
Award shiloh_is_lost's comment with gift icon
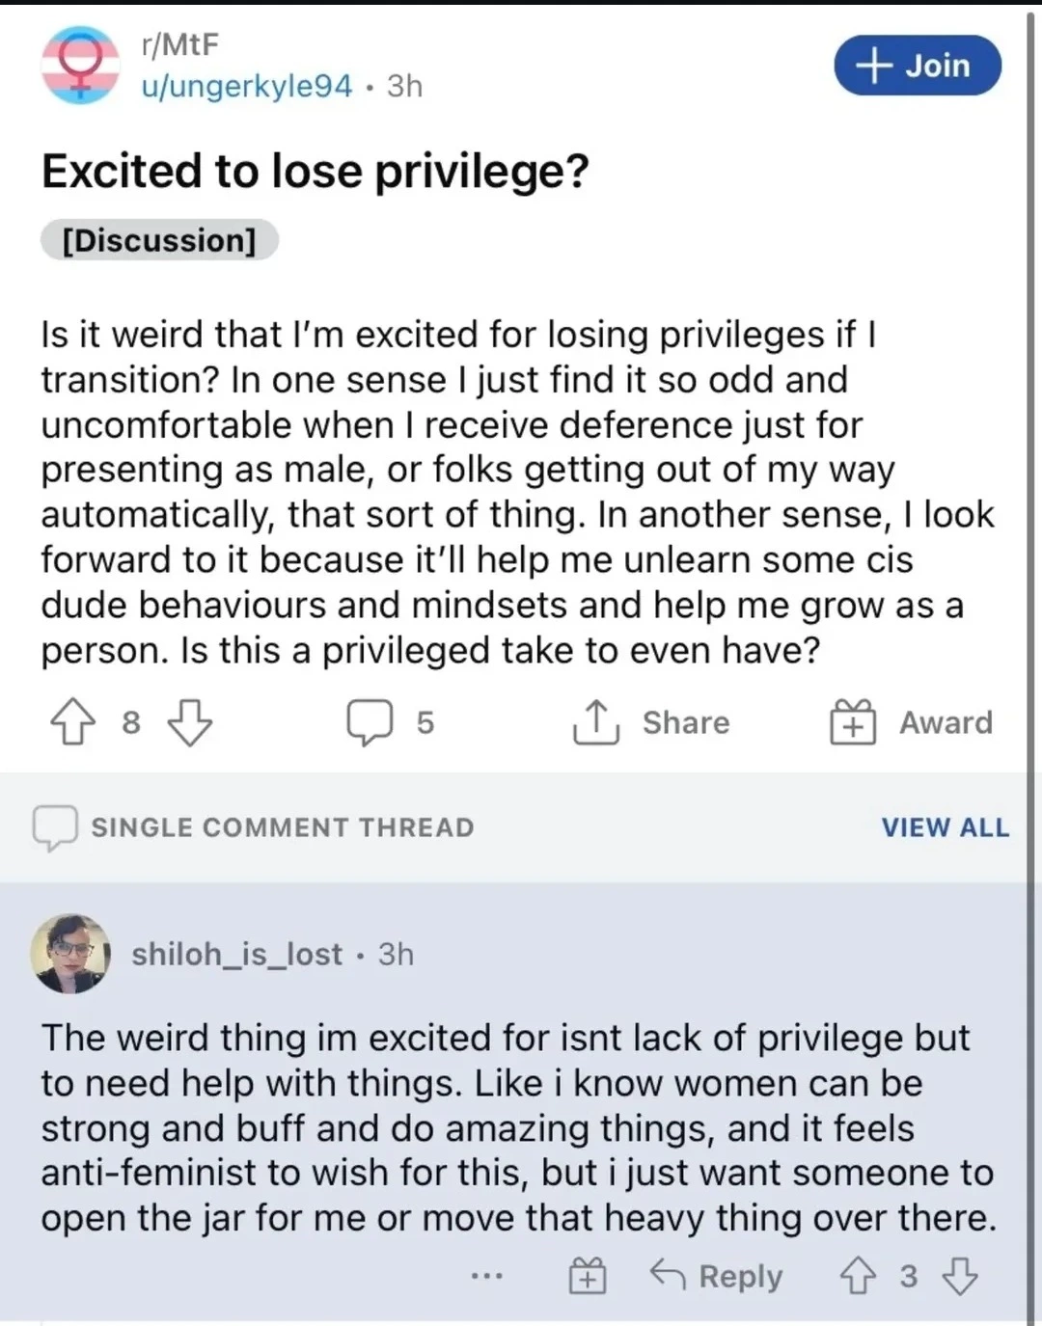point(587,1277)
